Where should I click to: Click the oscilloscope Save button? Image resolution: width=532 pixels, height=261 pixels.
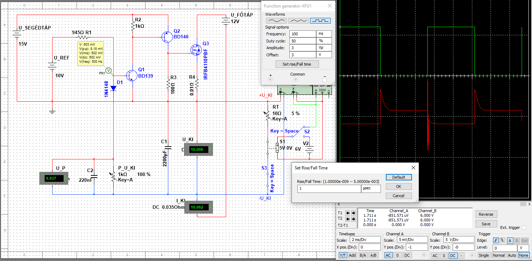(486, 224)
